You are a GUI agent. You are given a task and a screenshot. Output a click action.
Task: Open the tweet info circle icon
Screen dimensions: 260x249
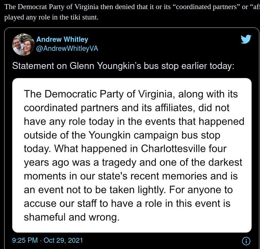pyautogui.click(x=246, y=241)
